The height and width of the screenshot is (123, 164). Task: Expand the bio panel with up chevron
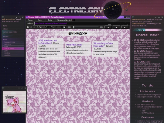159,17
